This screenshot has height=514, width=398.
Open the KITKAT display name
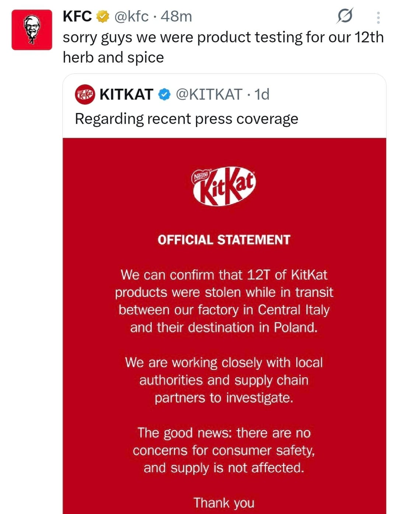(126, 95)
